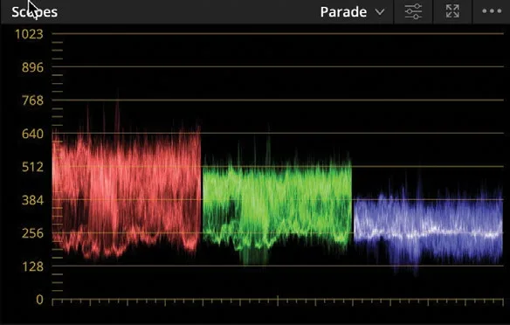Click the 512 scale label
The height and width of the screenshot is (325, 510).
[32, 167]
